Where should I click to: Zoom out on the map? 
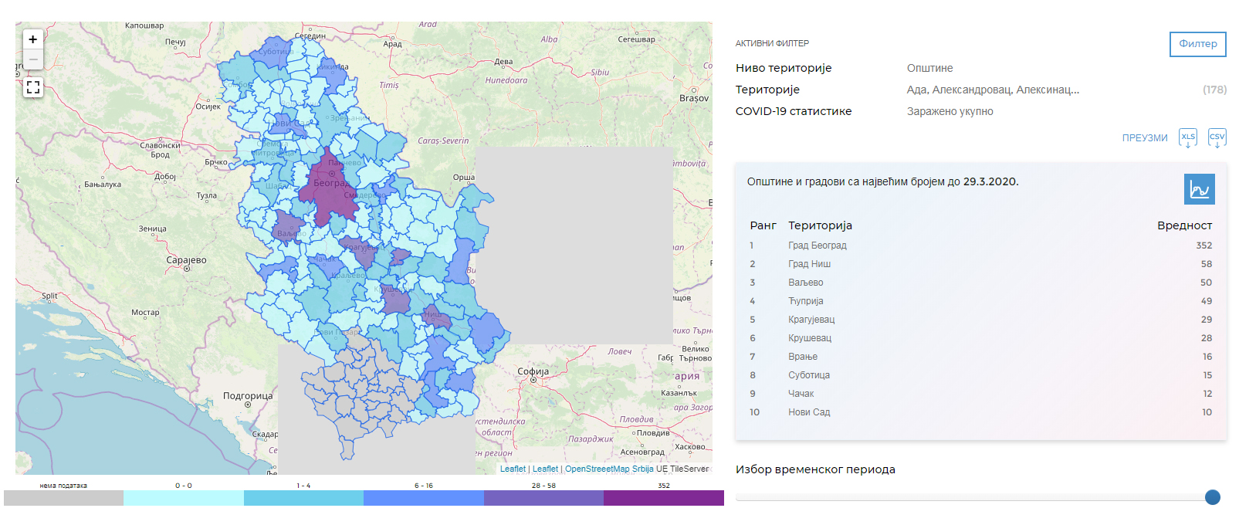point(33,59)
